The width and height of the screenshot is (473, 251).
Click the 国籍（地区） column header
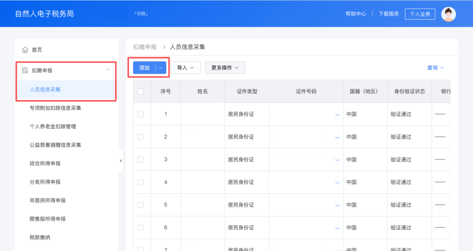point(365,92)
